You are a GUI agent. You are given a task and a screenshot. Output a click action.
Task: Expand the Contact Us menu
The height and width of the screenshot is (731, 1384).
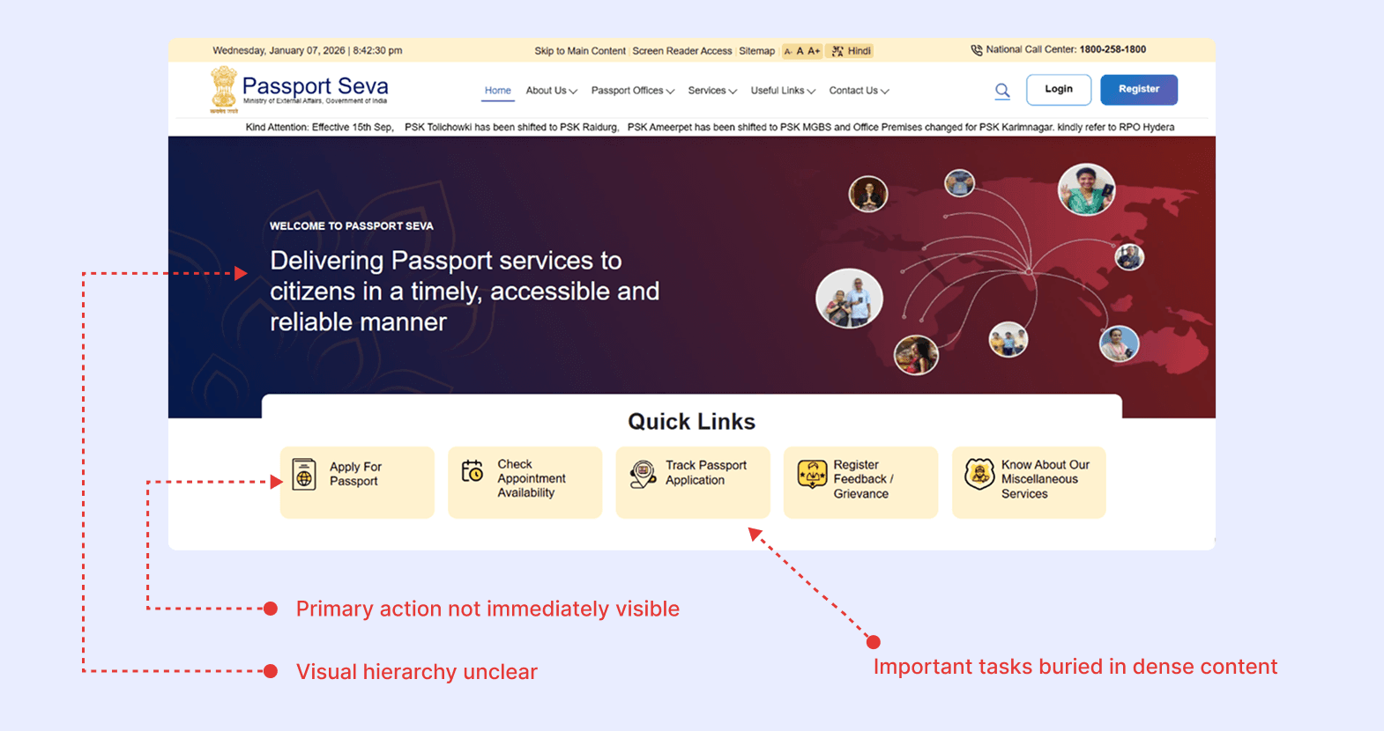[x=859, y=91]
